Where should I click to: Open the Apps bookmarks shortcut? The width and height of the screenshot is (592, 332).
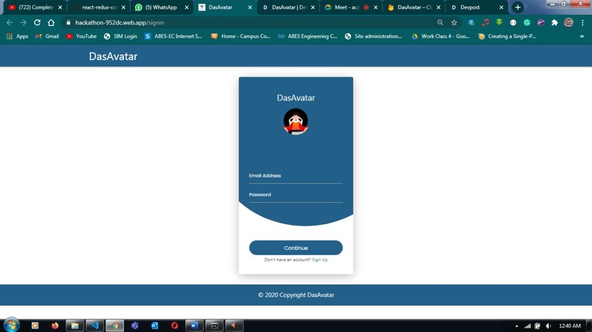(18, 36)
